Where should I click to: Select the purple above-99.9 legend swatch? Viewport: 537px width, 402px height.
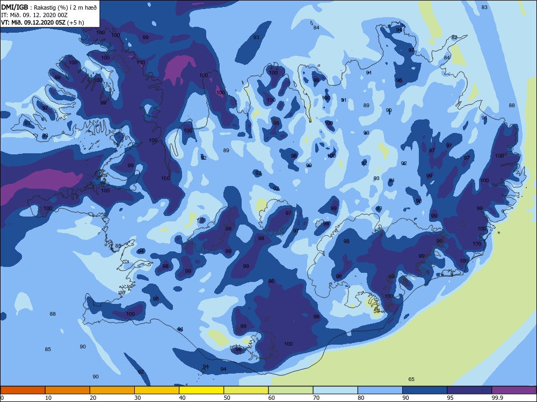[514, 390]
